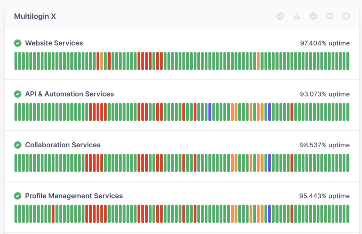
Task: Click the 93.073% uptime text
Action: click(x=325, y=94)
